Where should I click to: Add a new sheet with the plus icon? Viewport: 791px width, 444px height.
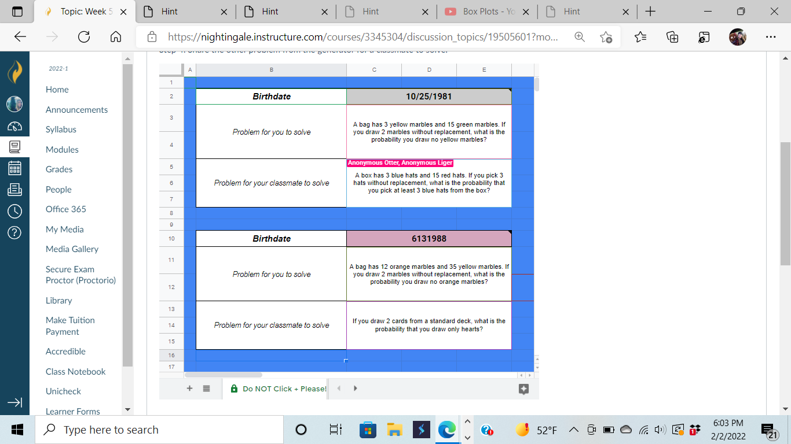click(189, 388)
